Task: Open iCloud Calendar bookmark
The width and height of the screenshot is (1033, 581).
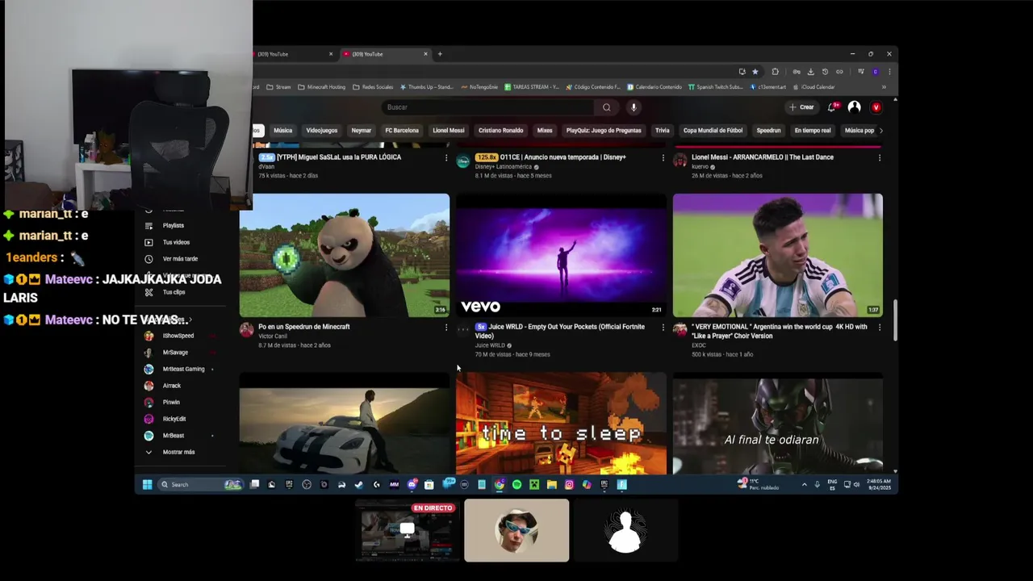Action: click(813, 87)
